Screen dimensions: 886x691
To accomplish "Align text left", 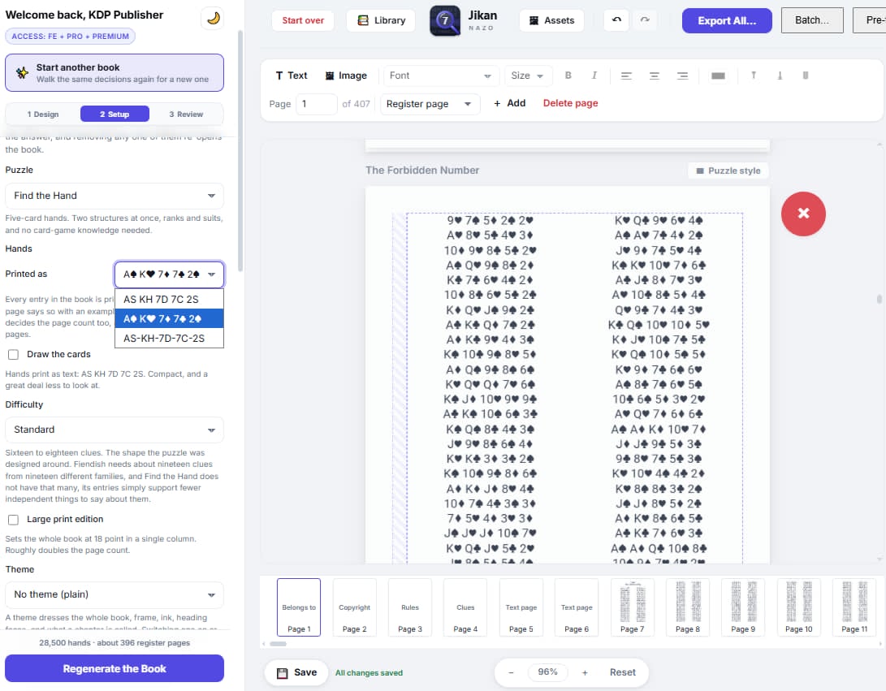I will click(x=626, y=76).
